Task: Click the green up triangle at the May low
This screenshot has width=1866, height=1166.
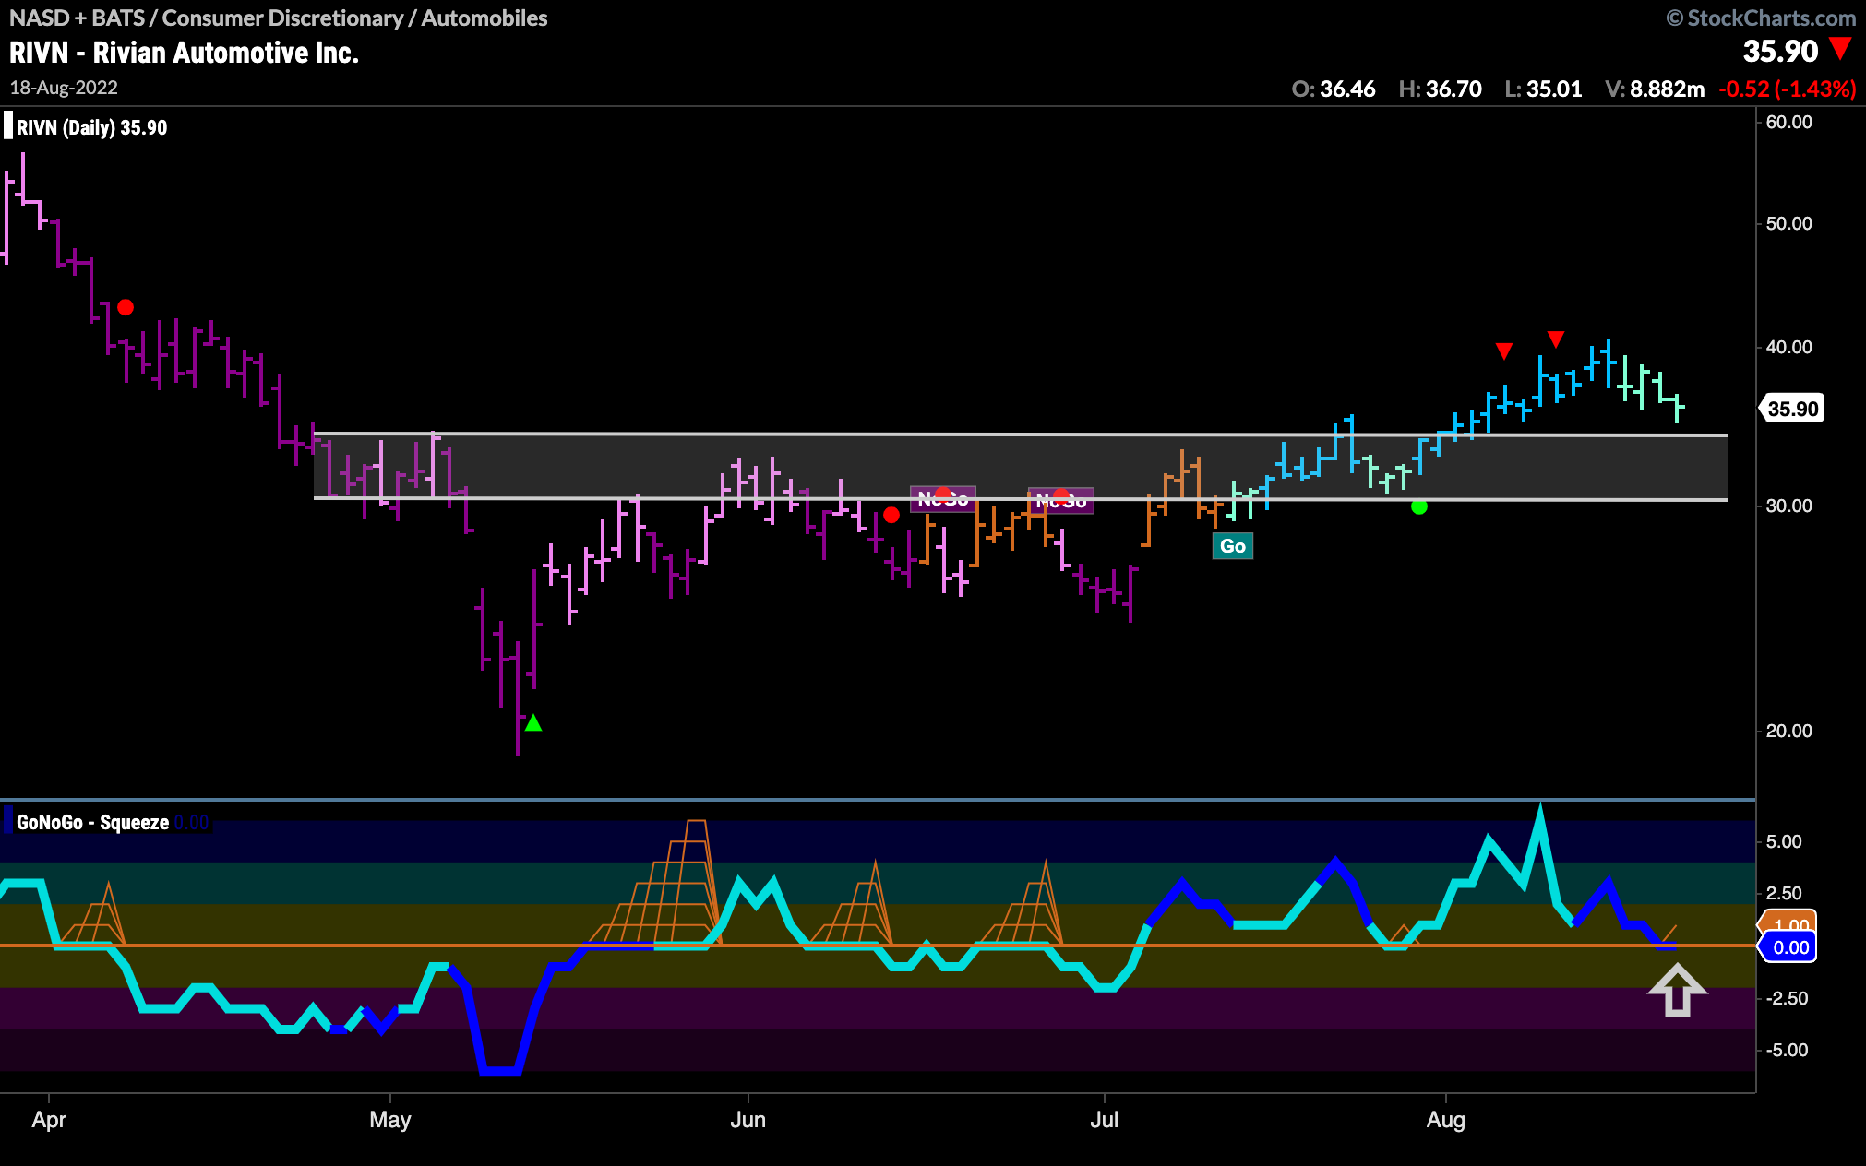Action: [533, 722]
